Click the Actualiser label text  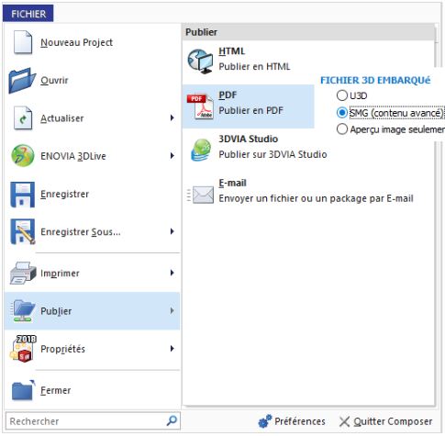(x=62, y=118)
